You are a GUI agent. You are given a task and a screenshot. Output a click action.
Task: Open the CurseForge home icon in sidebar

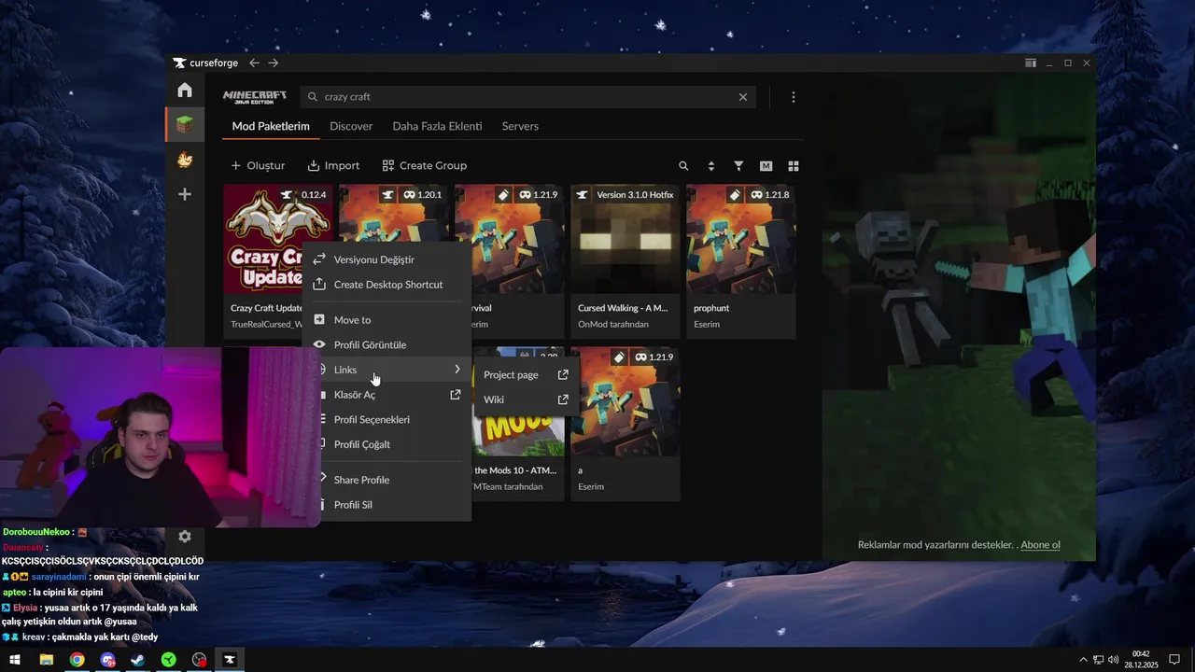point(185,90)
